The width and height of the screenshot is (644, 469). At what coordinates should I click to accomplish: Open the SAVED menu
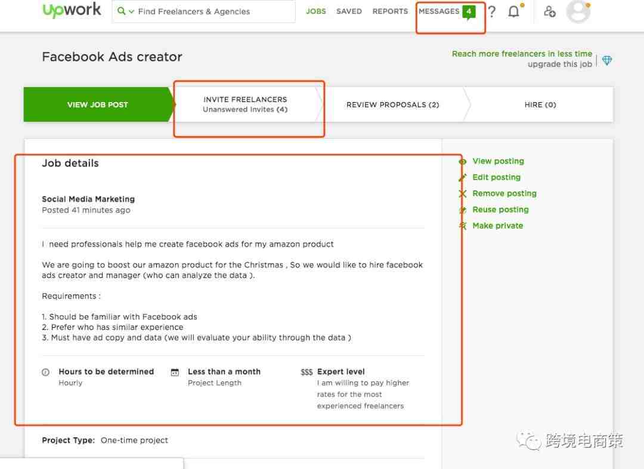[x=349, y=11]
